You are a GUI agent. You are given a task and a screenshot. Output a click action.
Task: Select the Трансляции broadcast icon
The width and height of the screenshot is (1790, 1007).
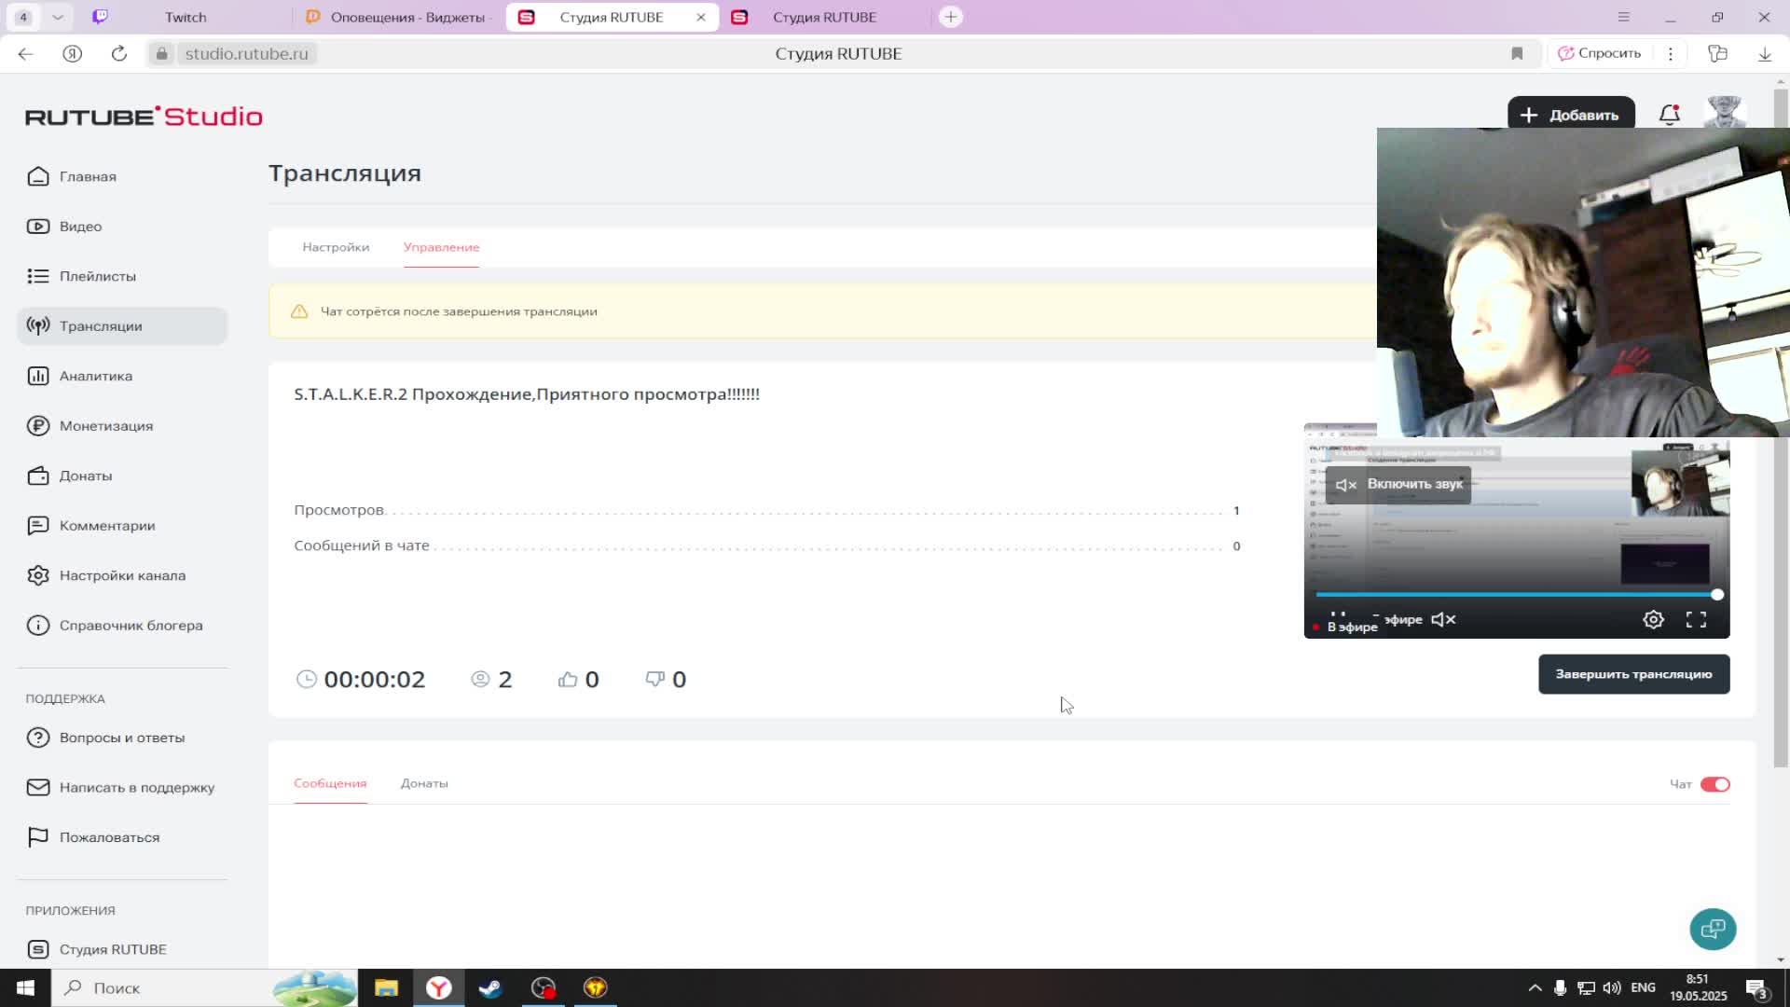[x=38, y=326]
